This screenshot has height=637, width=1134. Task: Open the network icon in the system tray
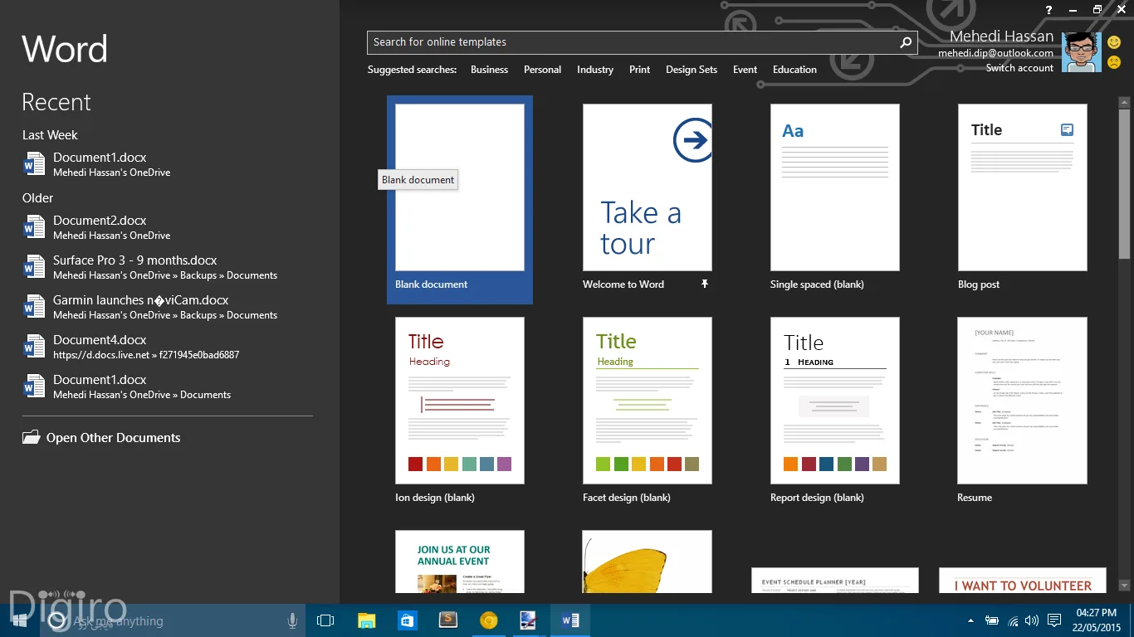(x=1013, y=620)
